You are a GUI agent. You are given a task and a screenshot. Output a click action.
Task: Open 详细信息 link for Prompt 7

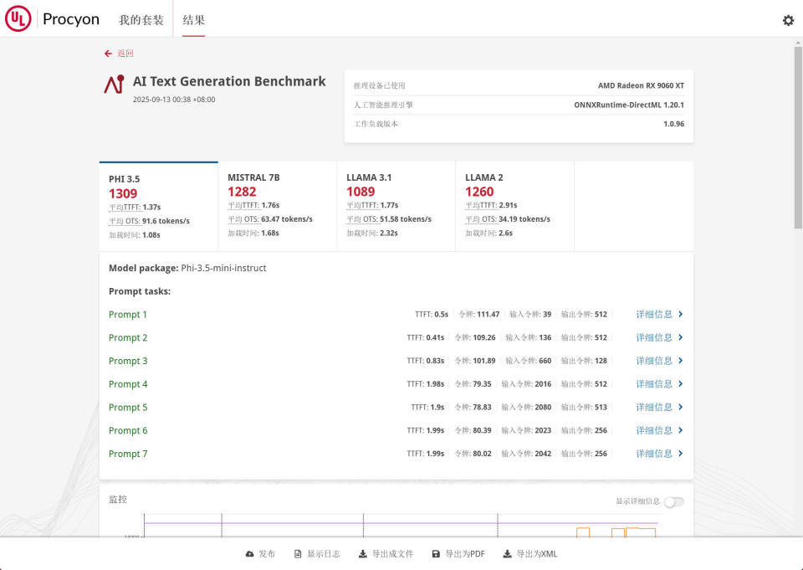point(654,454)
